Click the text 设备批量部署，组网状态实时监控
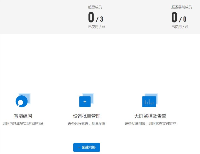200x154 pixels. (150, 124)
